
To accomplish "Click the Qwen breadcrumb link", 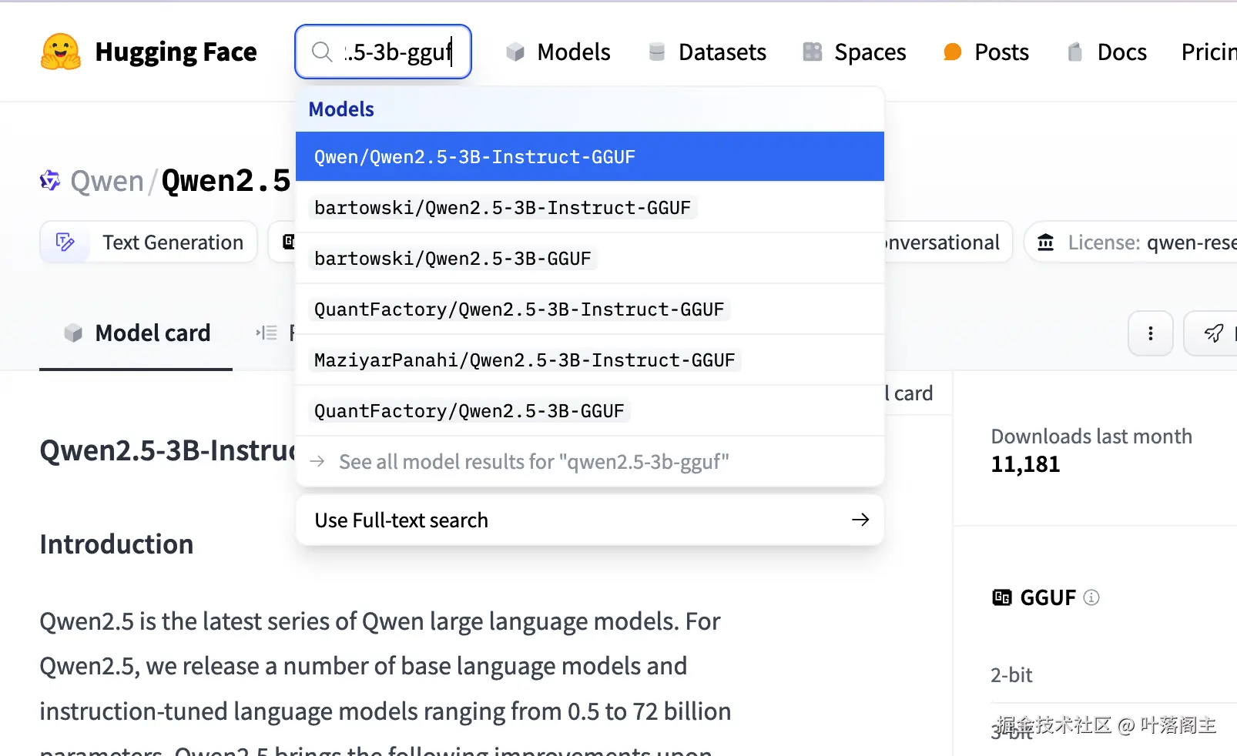I will (x=107, y=180).
